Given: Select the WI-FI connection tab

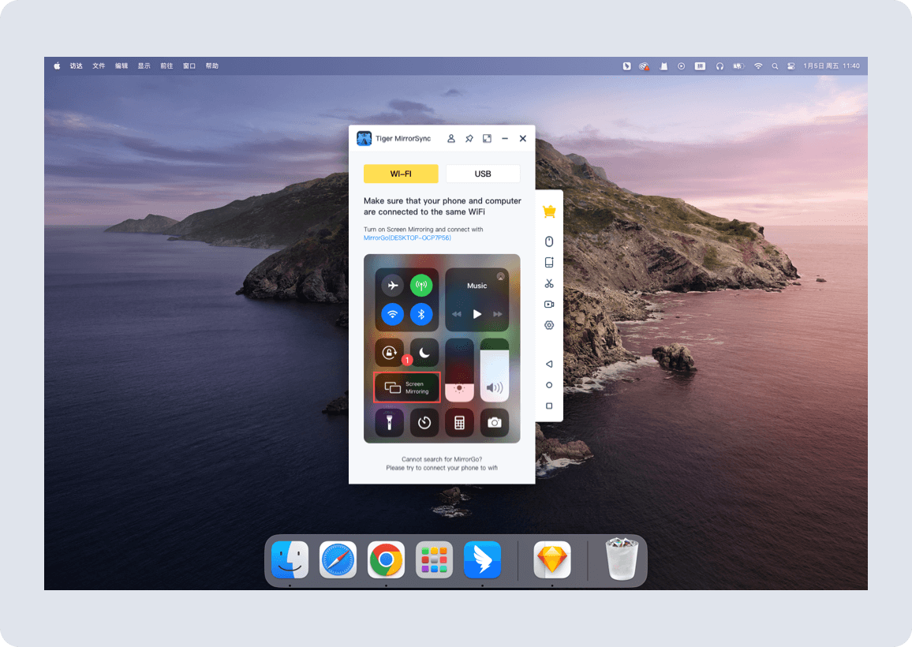Looking at the screenshot, I should pos(401,174).
